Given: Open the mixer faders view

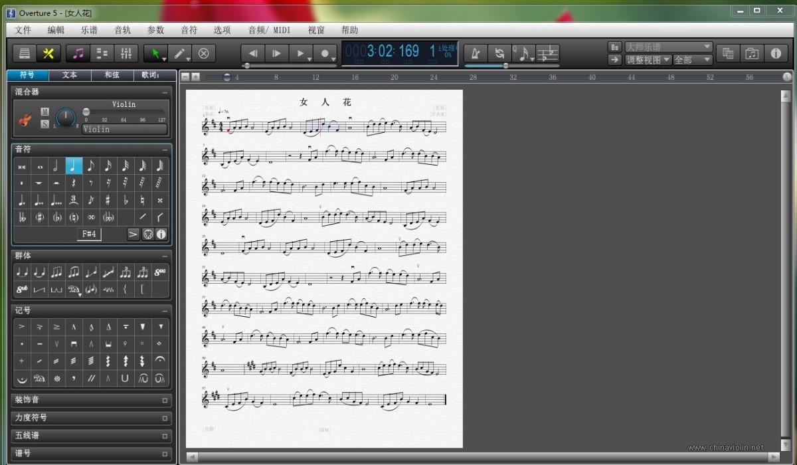Looking at the screenshot, I should pyautogui.click(x=126, y=54).
